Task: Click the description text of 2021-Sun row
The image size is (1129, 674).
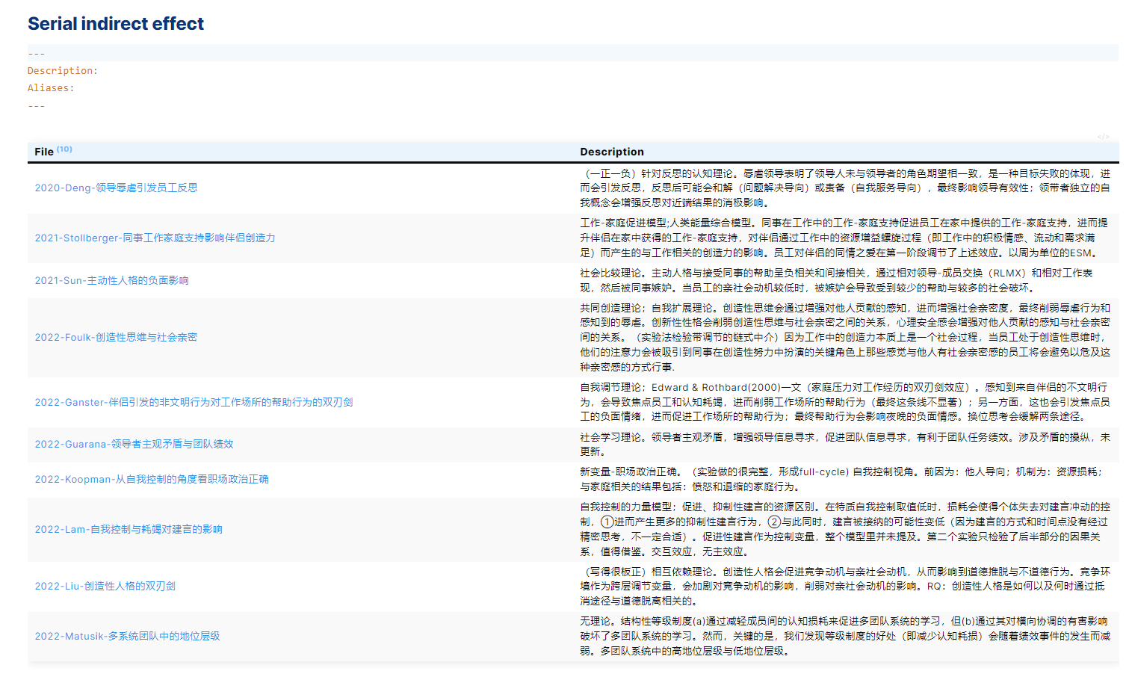Action: (837, 280)
